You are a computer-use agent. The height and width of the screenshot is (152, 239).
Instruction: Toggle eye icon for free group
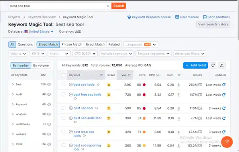point(49,84)
